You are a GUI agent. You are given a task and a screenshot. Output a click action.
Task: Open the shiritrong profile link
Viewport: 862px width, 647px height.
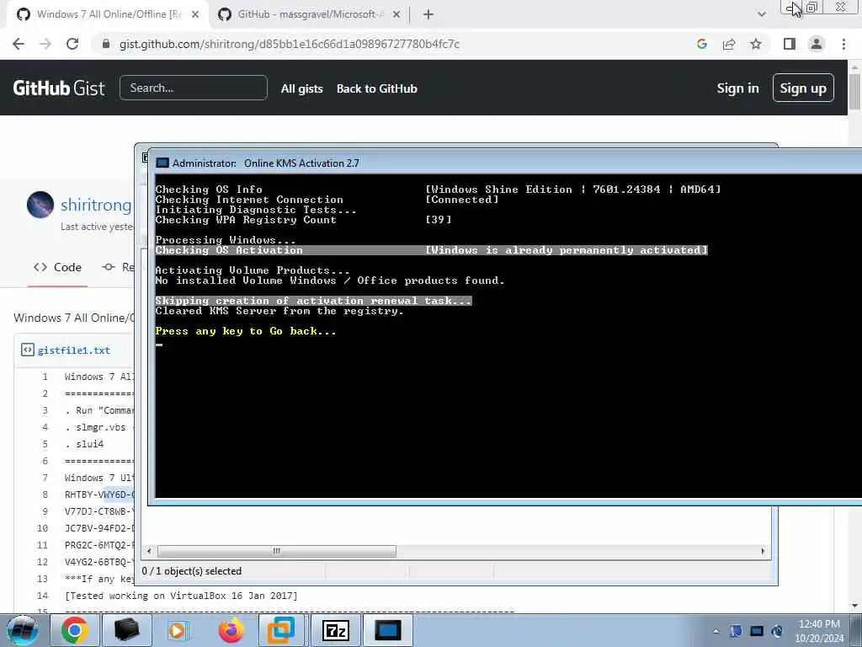(x=96, y=205)
